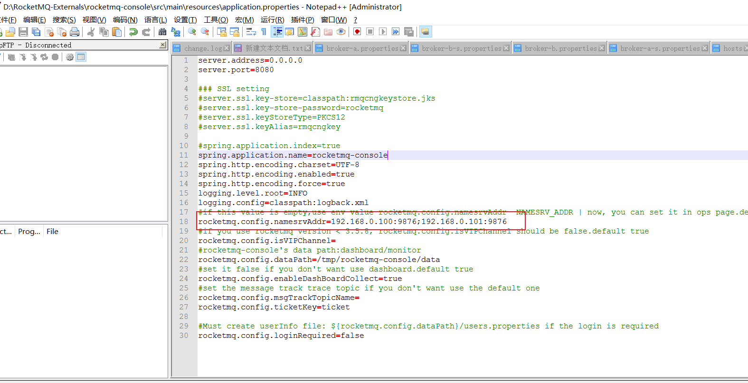748x383 pixels.
Task: Open the ? help menu
Action: (355, 19)
